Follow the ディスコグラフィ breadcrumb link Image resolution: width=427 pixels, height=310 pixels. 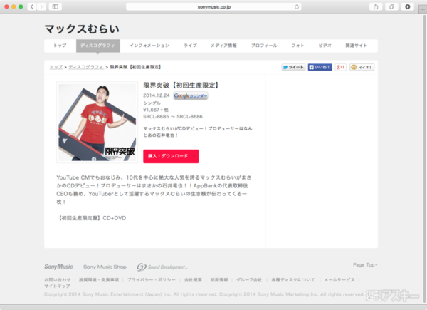(x=86, y=67)
